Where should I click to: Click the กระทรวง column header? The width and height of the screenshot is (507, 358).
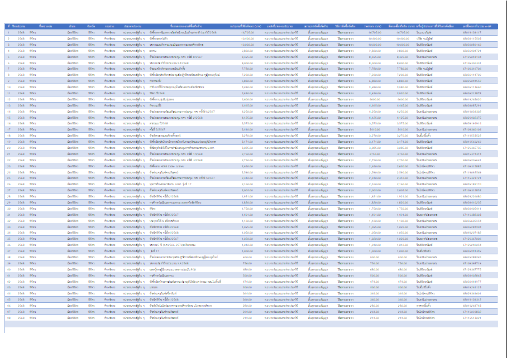tap(109, 26)
